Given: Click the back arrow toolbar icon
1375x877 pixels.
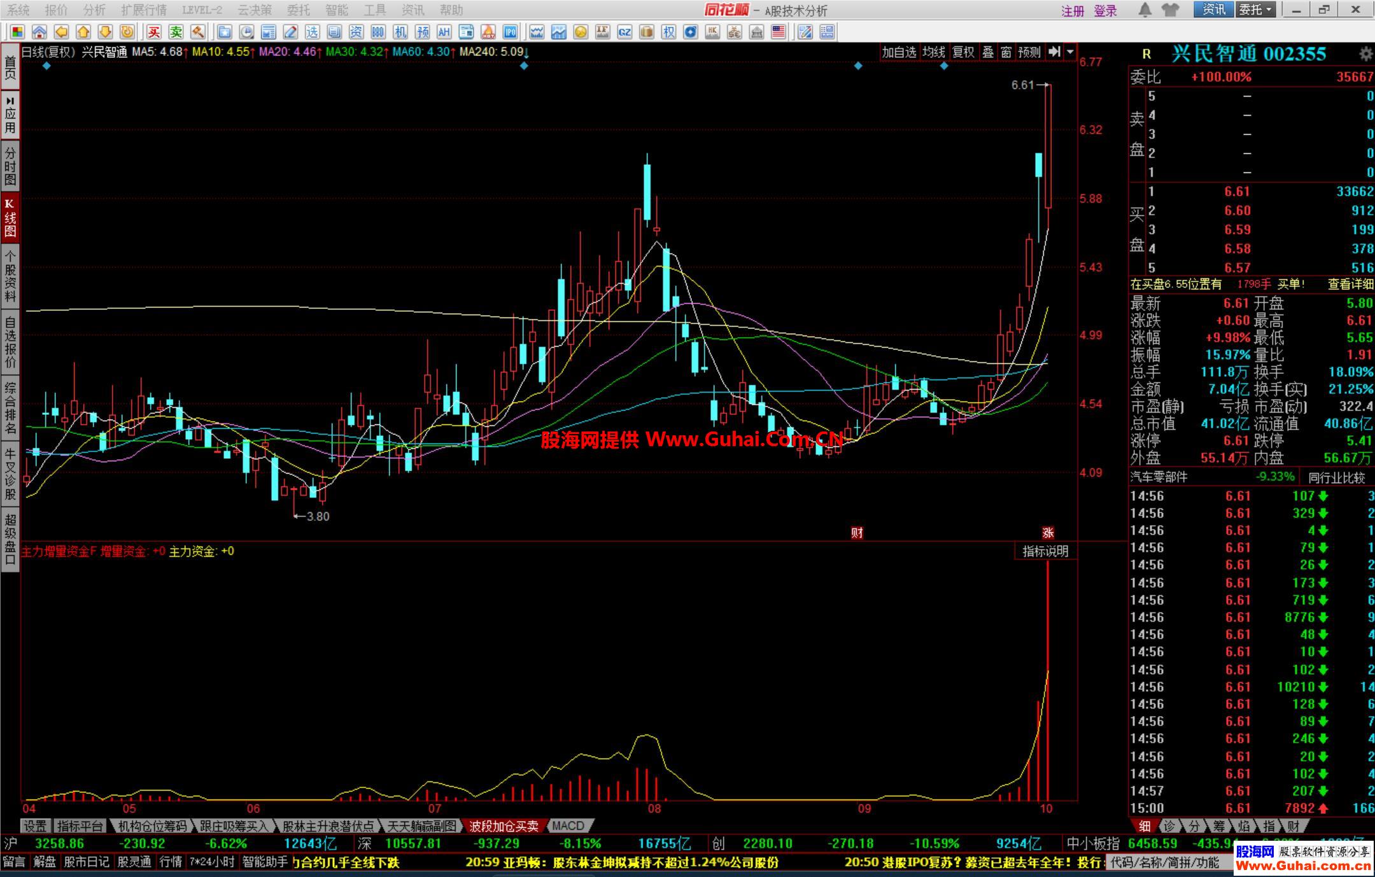Looking at the screenshot, I should pos(62,32).
